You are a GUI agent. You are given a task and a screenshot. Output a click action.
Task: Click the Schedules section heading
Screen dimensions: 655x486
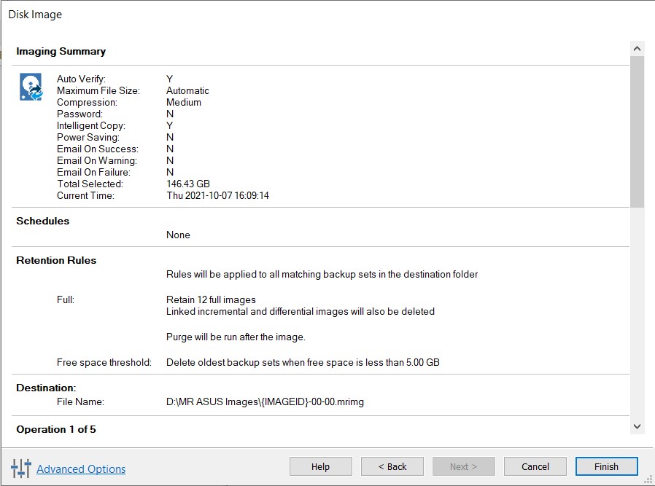[43, 221]
